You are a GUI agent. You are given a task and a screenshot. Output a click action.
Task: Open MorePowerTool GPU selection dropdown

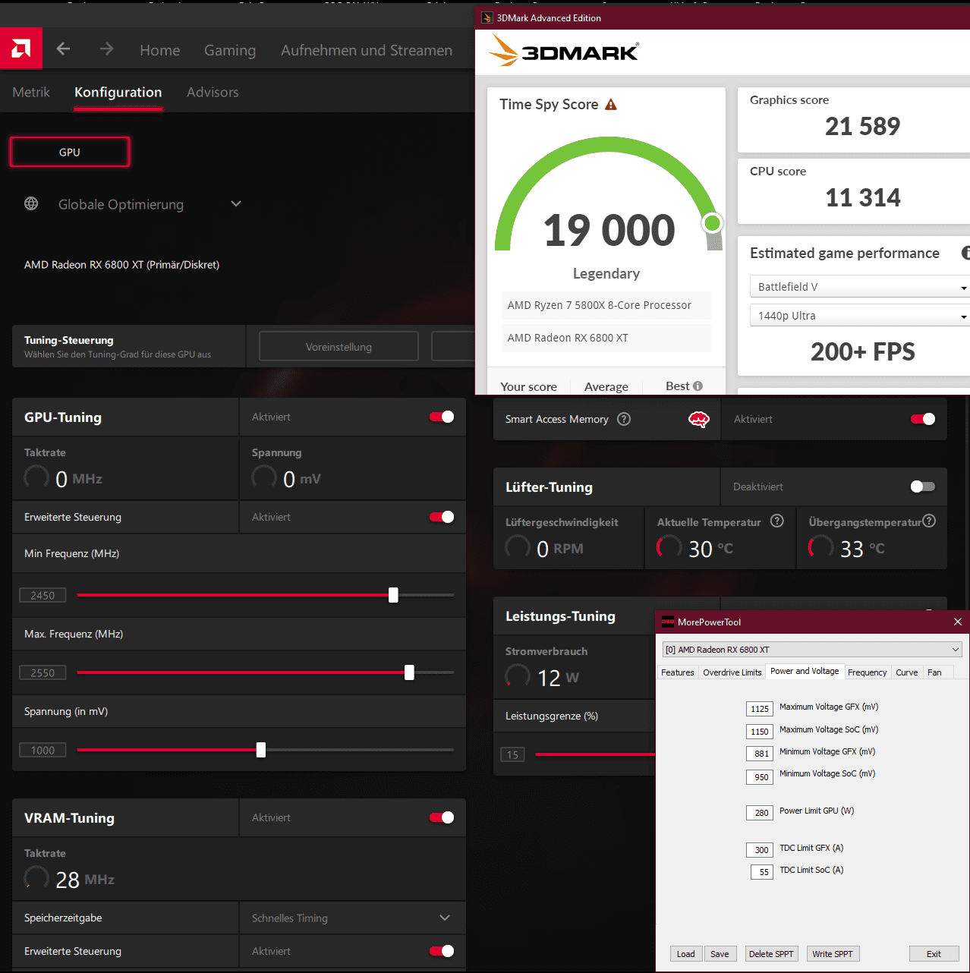coord(812,649)
